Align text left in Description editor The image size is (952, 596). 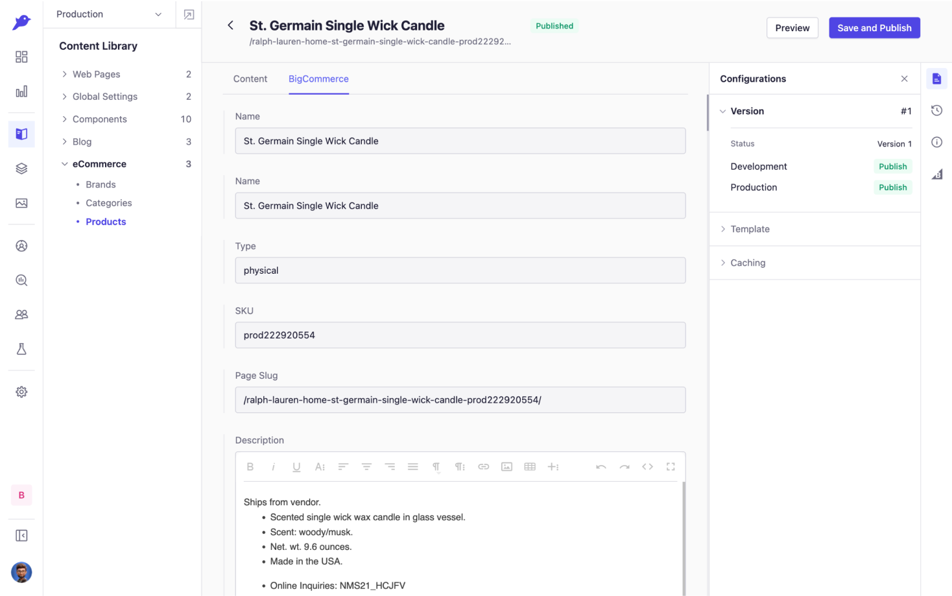tap(343, 467)
